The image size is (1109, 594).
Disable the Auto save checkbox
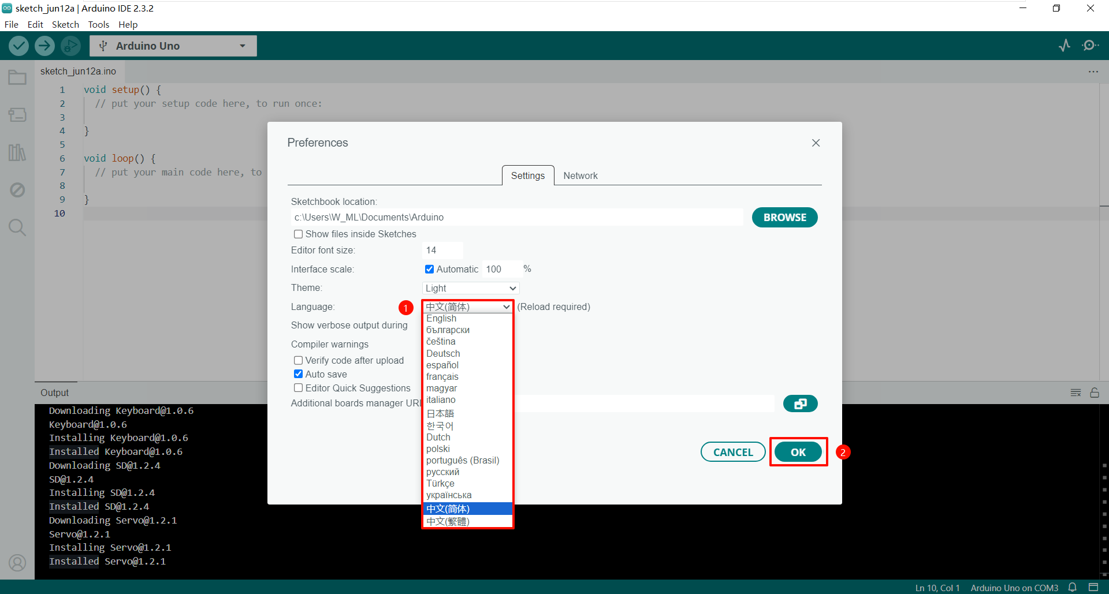(x=298, y=374)
